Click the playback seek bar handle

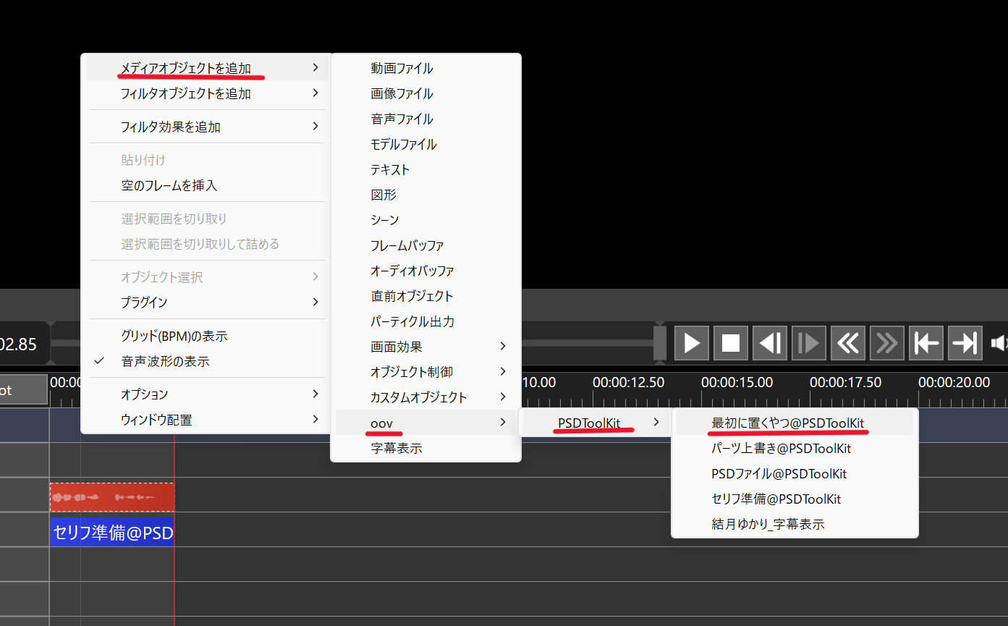pyautogui.click(x=659, y=343)
